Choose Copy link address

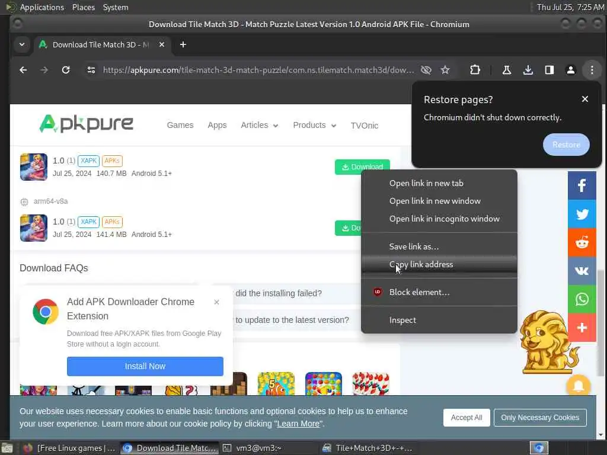439,265
